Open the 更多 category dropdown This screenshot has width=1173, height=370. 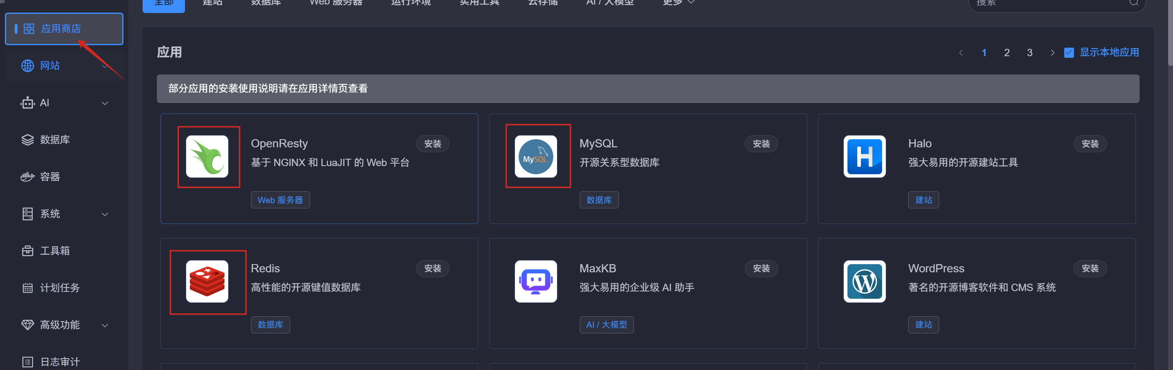[678, 3]
